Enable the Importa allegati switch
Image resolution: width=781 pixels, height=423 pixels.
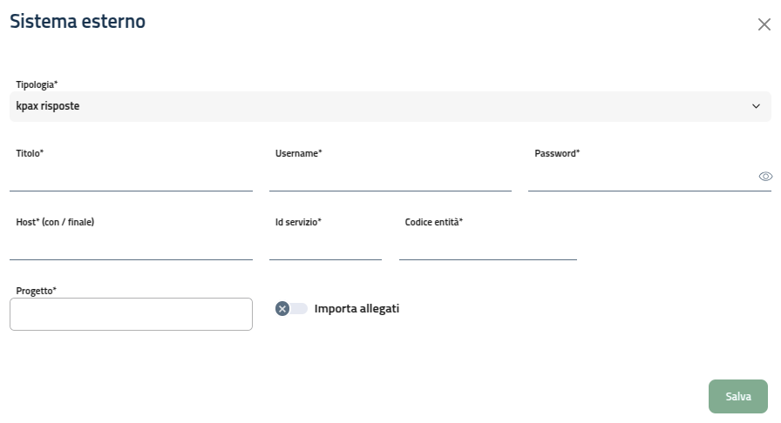click(x=291, y=308)
